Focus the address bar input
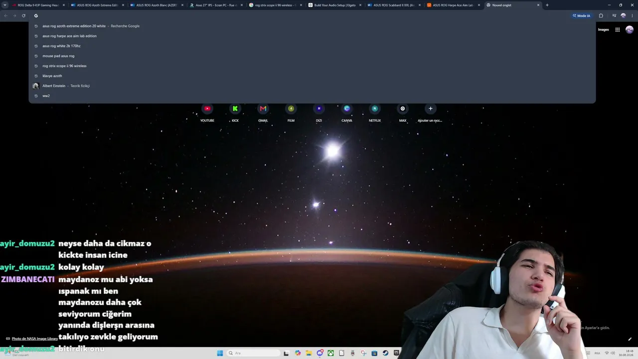Viewport: 638px width, 359px height. click(x=299, y=15)
